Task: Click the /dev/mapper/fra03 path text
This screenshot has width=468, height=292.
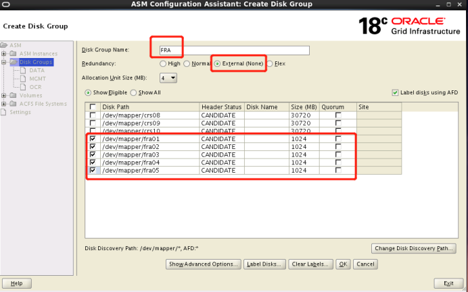Action: tap(131, 155)
